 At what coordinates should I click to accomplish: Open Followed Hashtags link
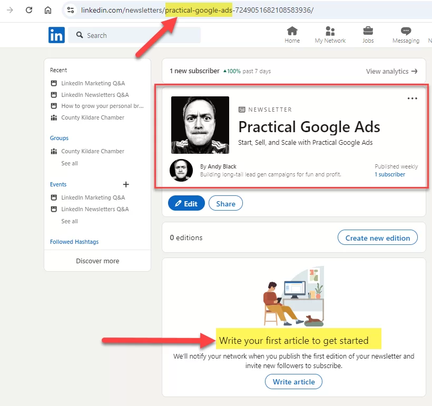click(x=74, y=242)
